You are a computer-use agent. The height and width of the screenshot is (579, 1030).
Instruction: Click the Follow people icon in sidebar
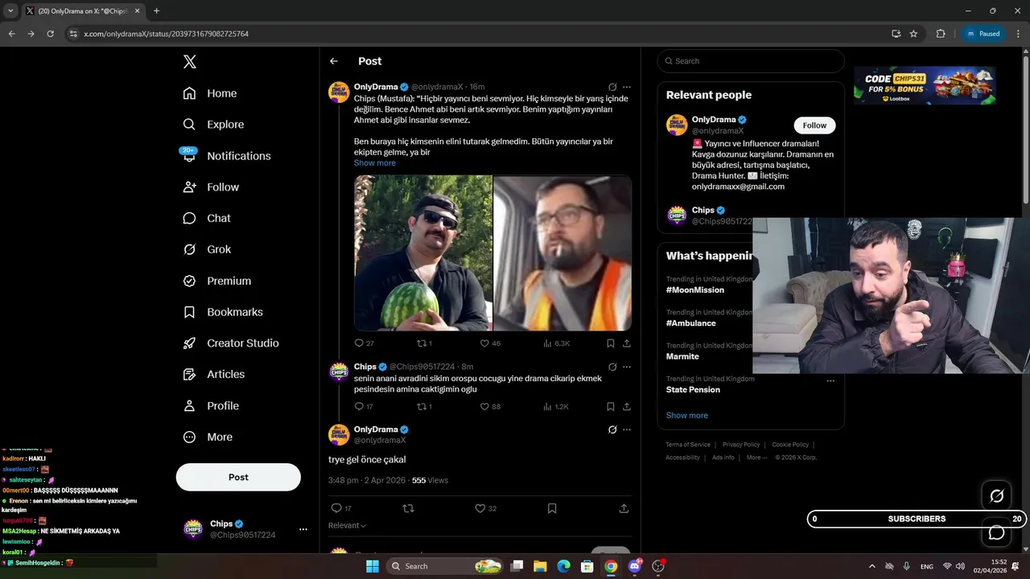click(189, 187)
